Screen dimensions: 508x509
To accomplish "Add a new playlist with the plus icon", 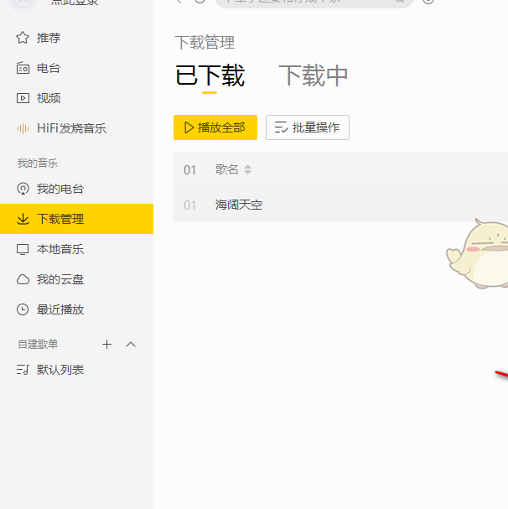I will (106, 344).
